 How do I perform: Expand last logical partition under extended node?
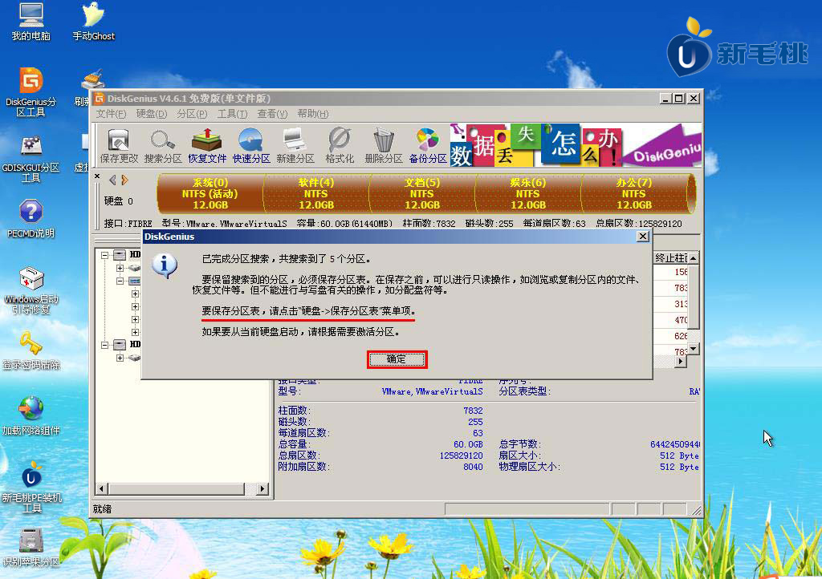[x=135, y=332]
